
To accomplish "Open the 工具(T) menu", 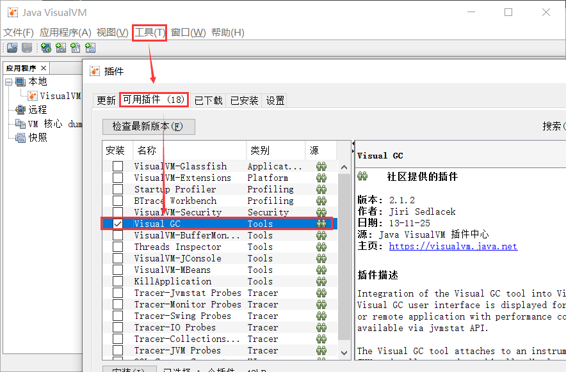I will pyautogui.click(x=149, y=33).
